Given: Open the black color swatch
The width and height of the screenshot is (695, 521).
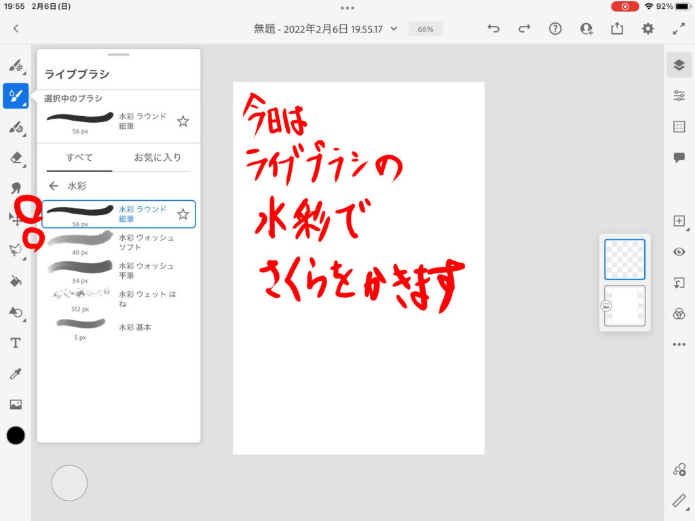Looking at the screenshot, I should [16, 436].
